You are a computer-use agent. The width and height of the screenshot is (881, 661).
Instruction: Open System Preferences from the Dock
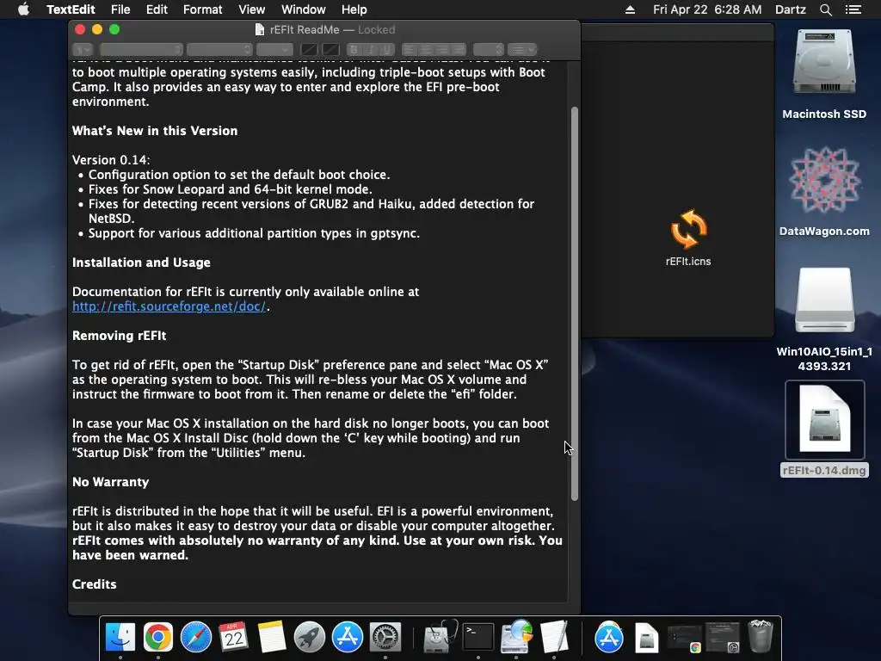tap(385, 637)
